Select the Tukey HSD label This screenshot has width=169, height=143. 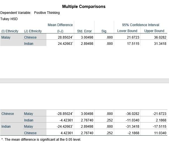[9, 19]
